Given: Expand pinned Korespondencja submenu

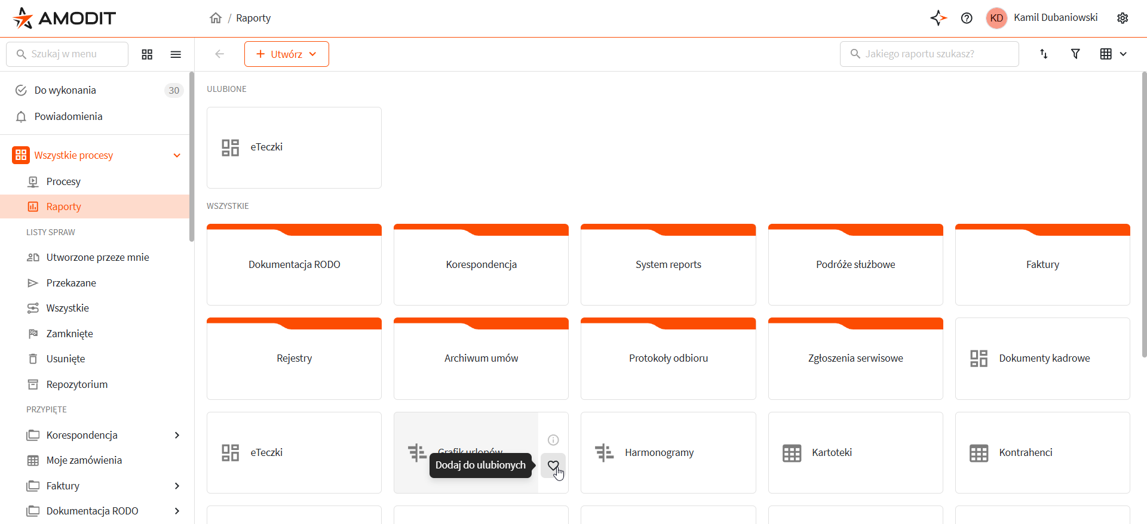Looking at the screenshot, I should [x=177, y=435].
